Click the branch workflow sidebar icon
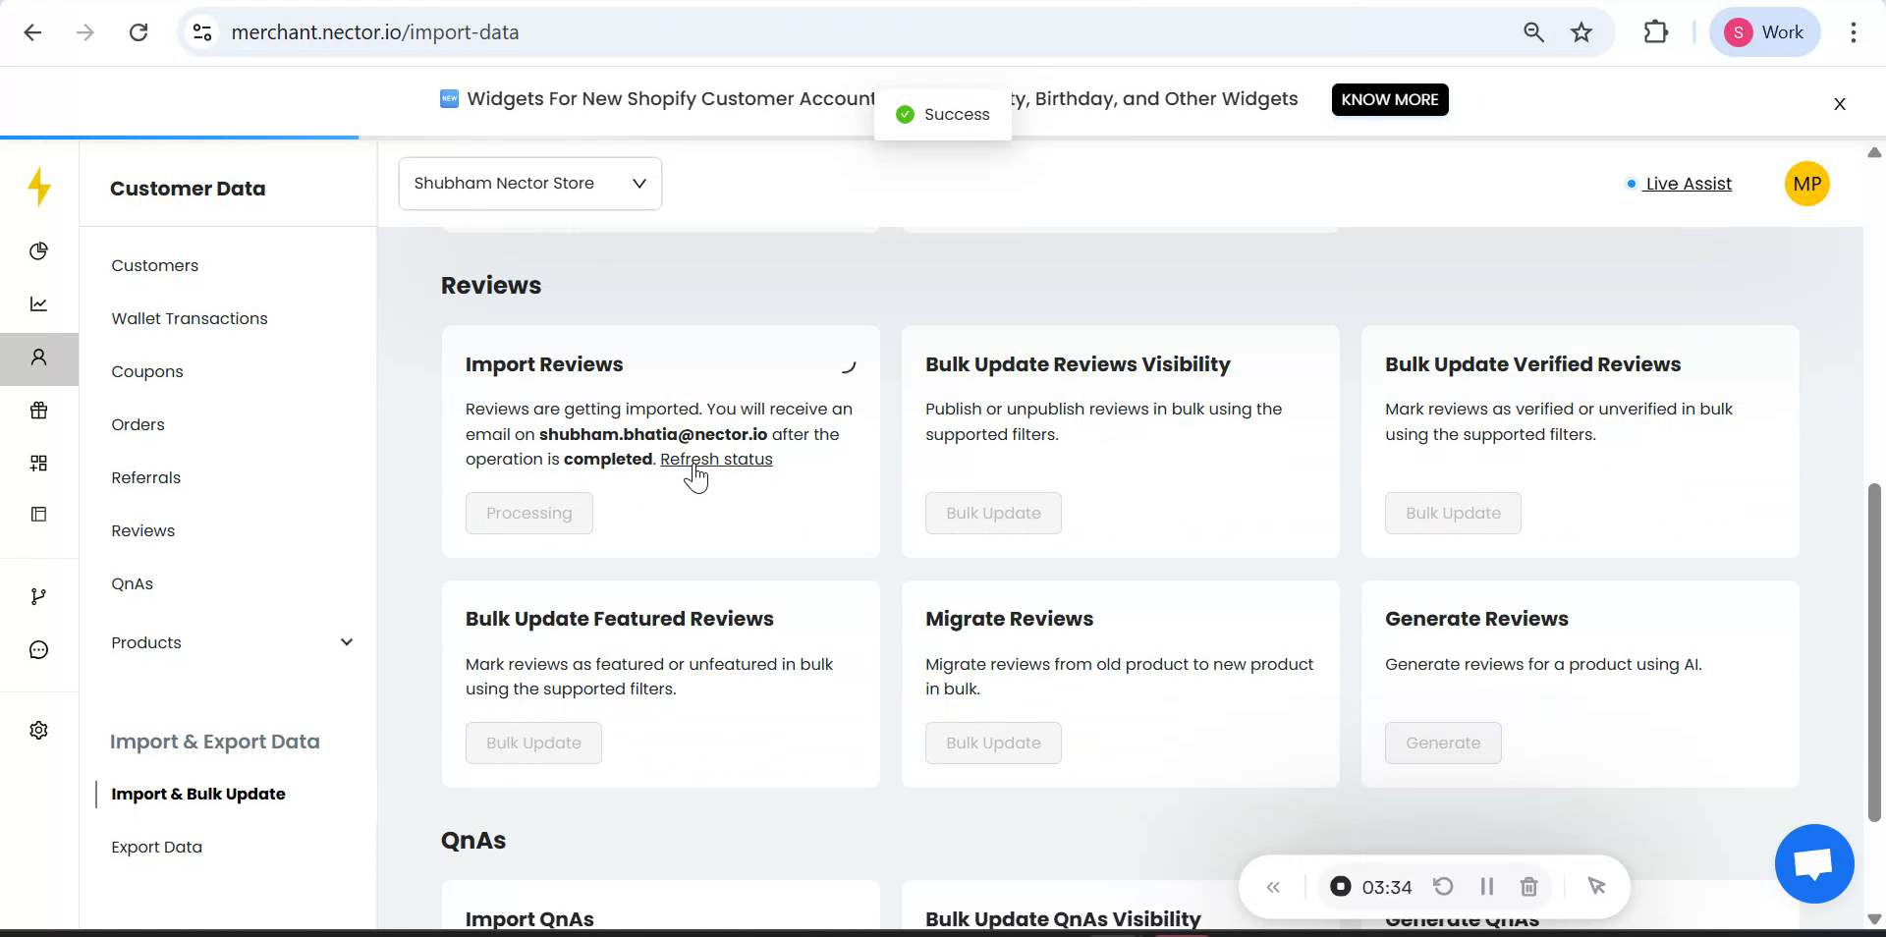This screenshot has width=1886, height=937. click(x=39, y=597)
